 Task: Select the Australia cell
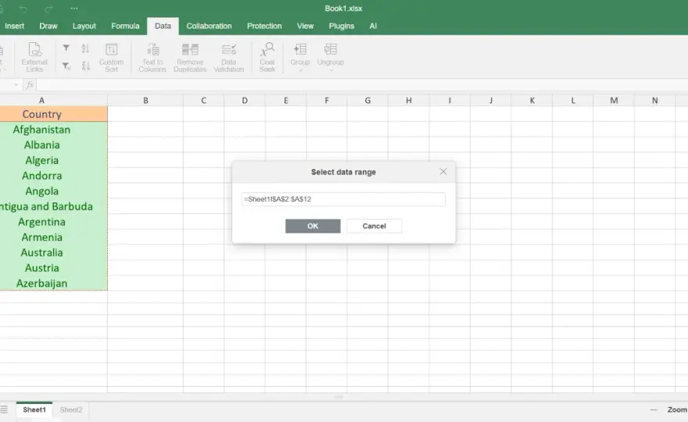(x=53, y=252)
